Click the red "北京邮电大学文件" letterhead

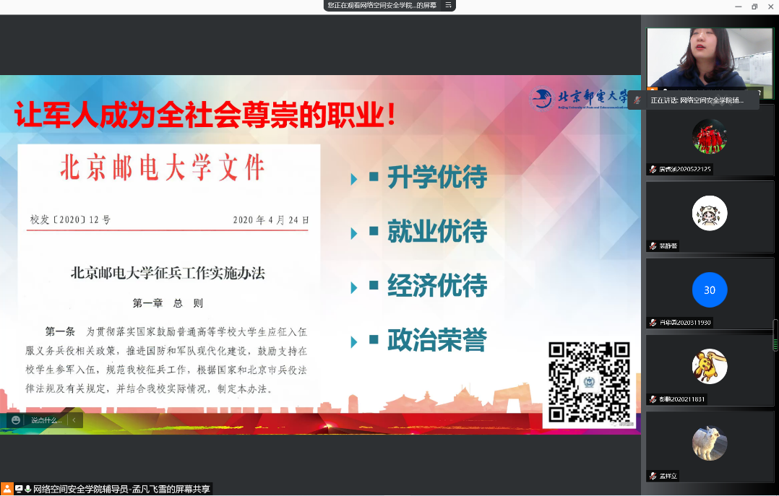pyautogui.click(x=163, y=167)
